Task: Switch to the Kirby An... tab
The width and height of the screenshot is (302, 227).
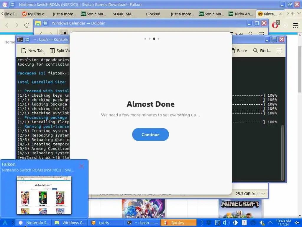Action: pos(241,14)
